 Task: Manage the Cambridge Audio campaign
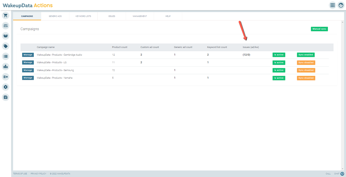point(28,55)
